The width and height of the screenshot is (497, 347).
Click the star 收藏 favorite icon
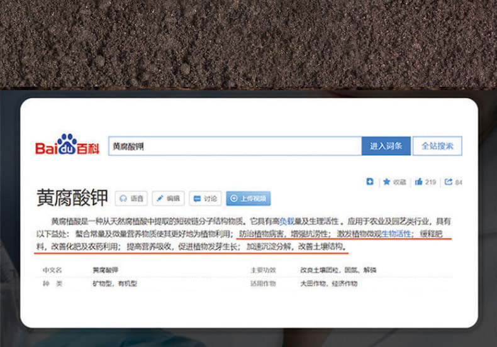point(386,182)
